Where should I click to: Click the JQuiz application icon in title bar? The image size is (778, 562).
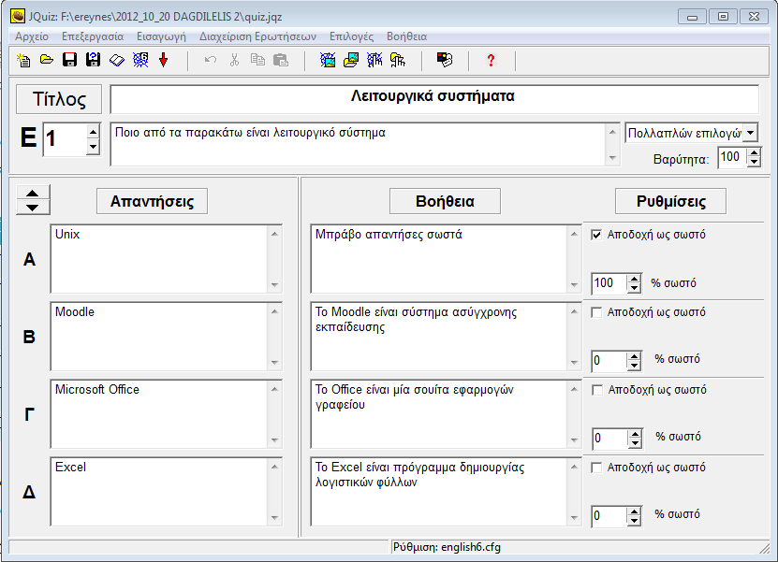pos(18,16)
